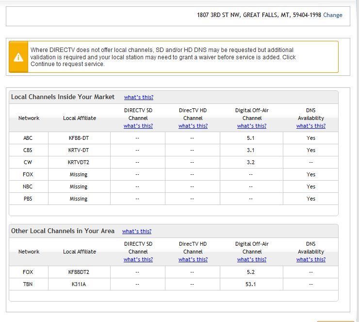This screenshot has width=359, height=322.
Task: Click the KFBBDT2 affiliate cell
Action: click(x=79, y=272)
